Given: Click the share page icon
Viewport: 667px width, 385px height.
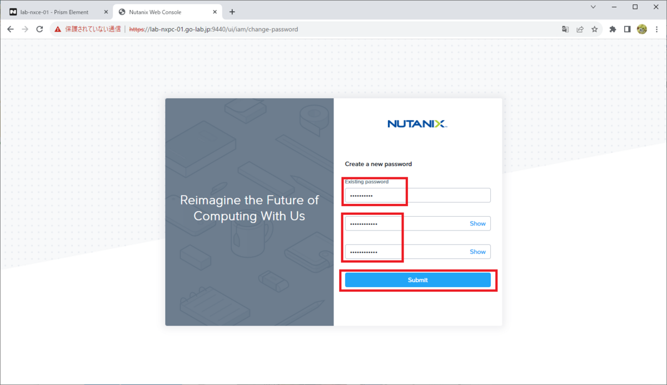Looking at the screenshot, I should click(580, 29).
